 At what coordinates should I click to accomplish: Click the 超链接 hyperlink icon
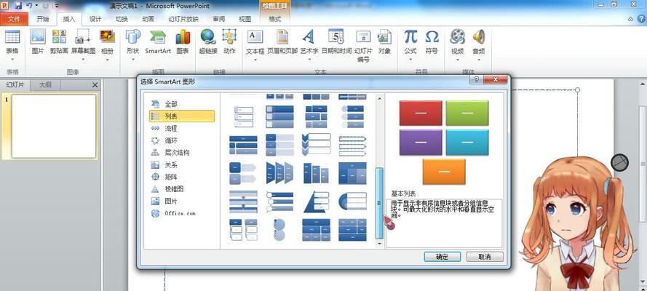pos(208,37)
